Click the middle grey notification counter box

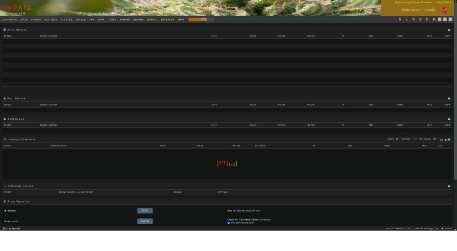tap(445, 20)
